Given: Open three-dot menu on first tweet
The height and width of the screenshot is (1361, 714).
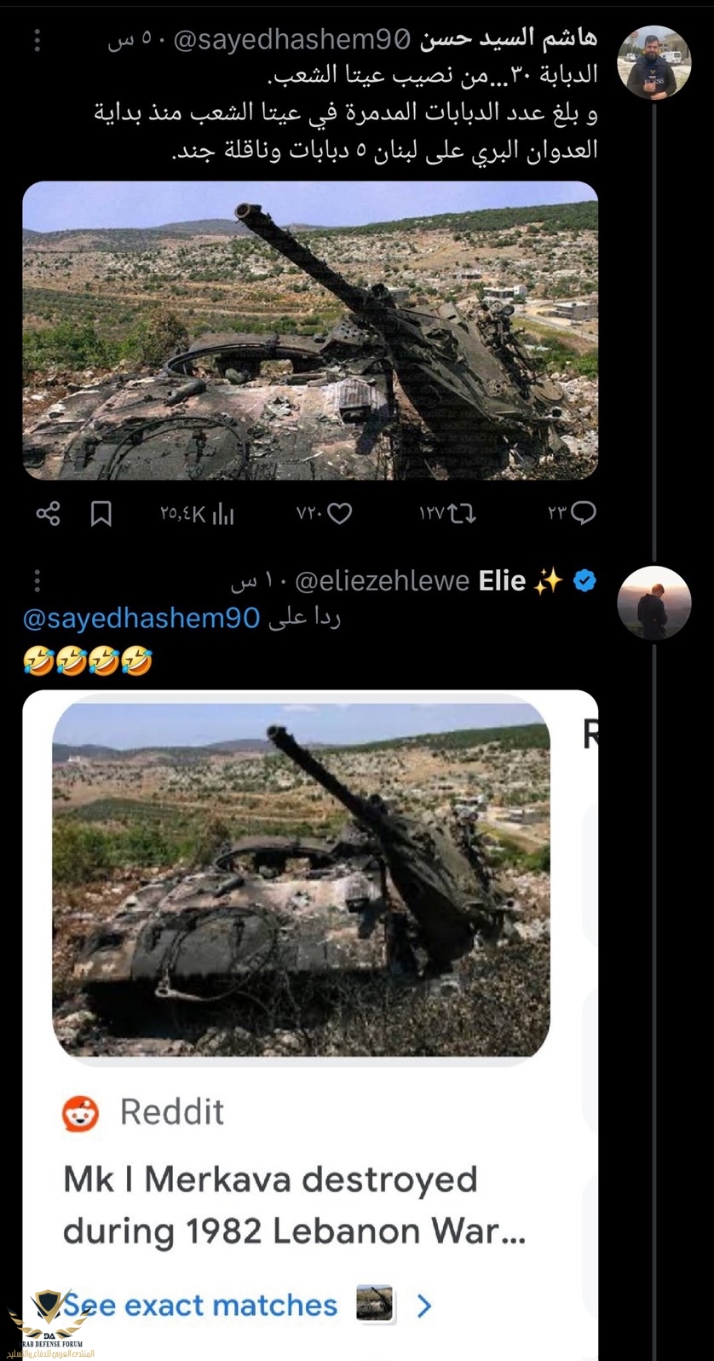Looking at the screenshot, I should pos(37,39).
